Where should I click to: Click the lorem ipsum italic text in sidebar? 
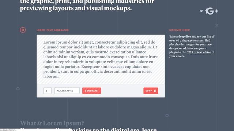[x=198, y=48]
